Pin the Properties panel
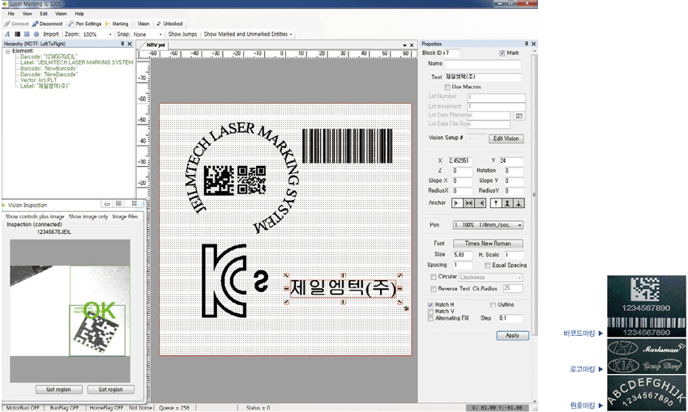 pos(526,44)
